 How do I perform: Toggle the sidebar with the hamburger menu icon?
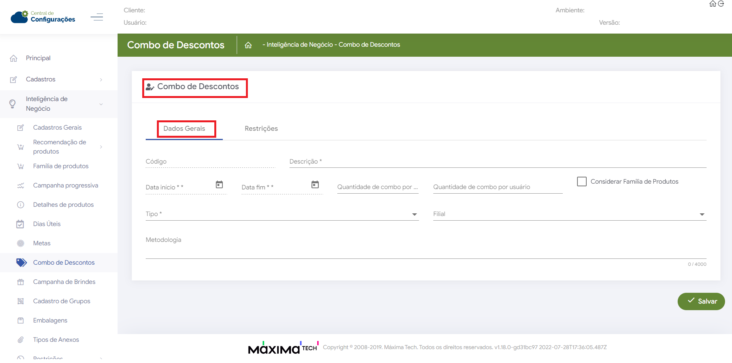point(97,17)
